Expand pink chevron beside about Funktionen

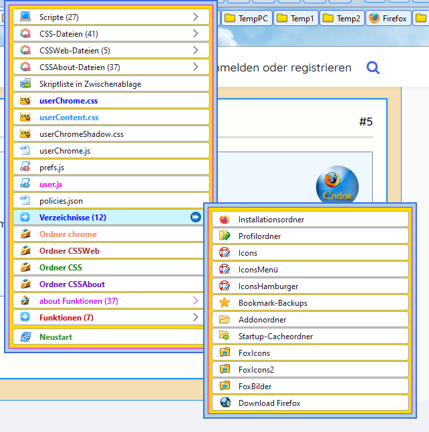tap(196, 300)
